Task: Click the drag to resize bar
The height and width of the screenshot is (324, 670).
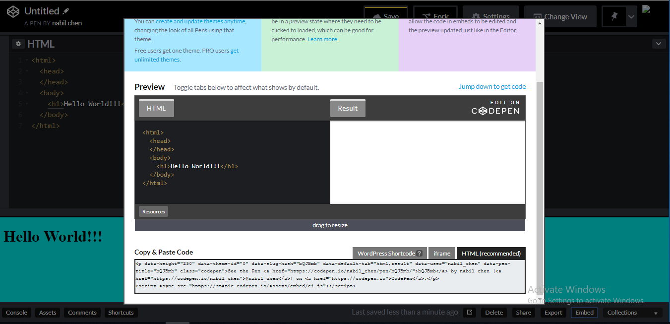Action: point(330,225)
